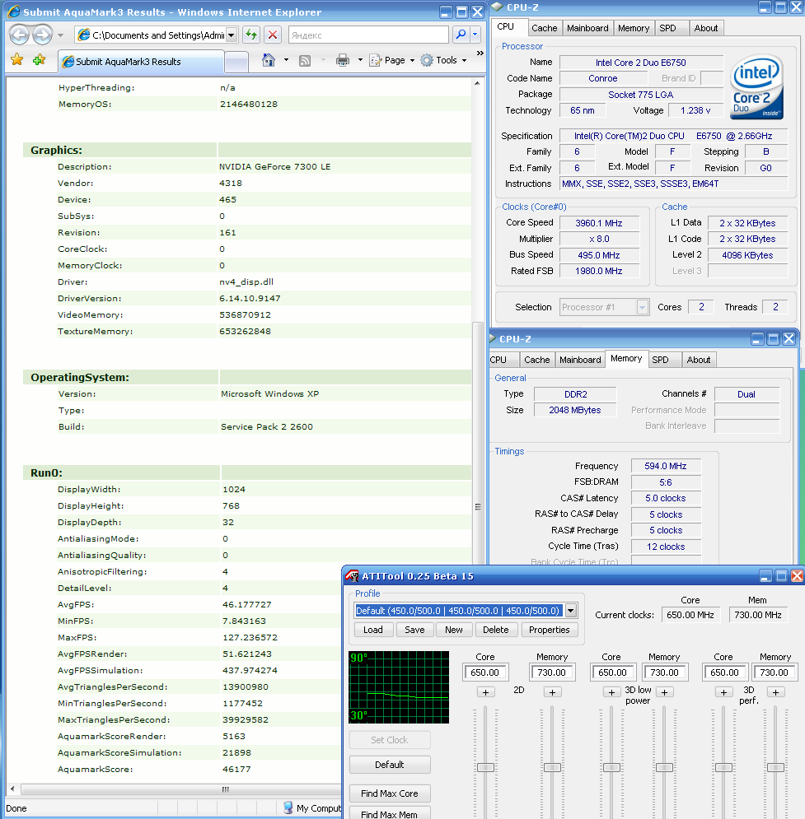
Task: Click the ATITool temperature graph
Action: pos(399,686)
